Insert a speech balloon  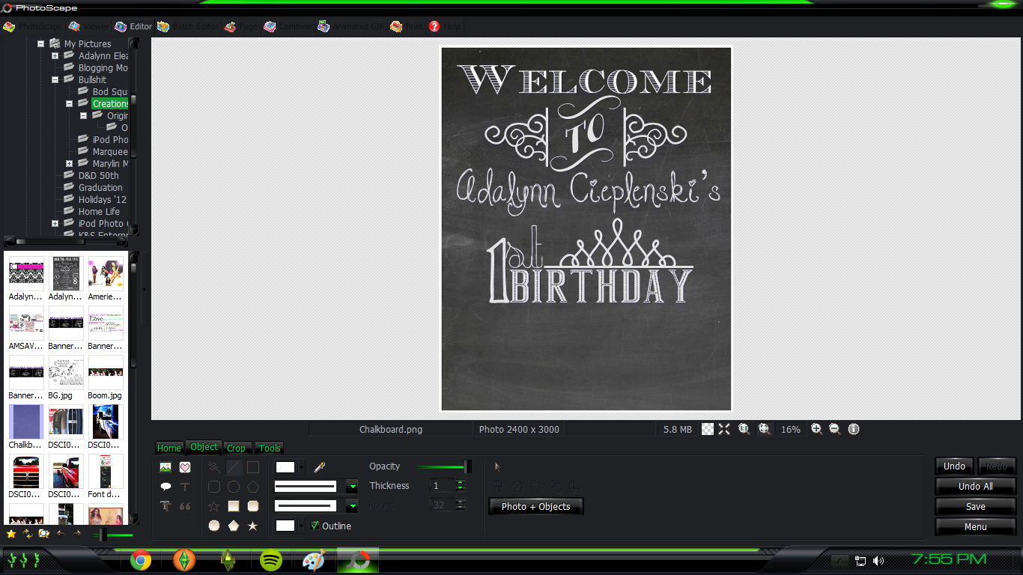click(166, 487)
